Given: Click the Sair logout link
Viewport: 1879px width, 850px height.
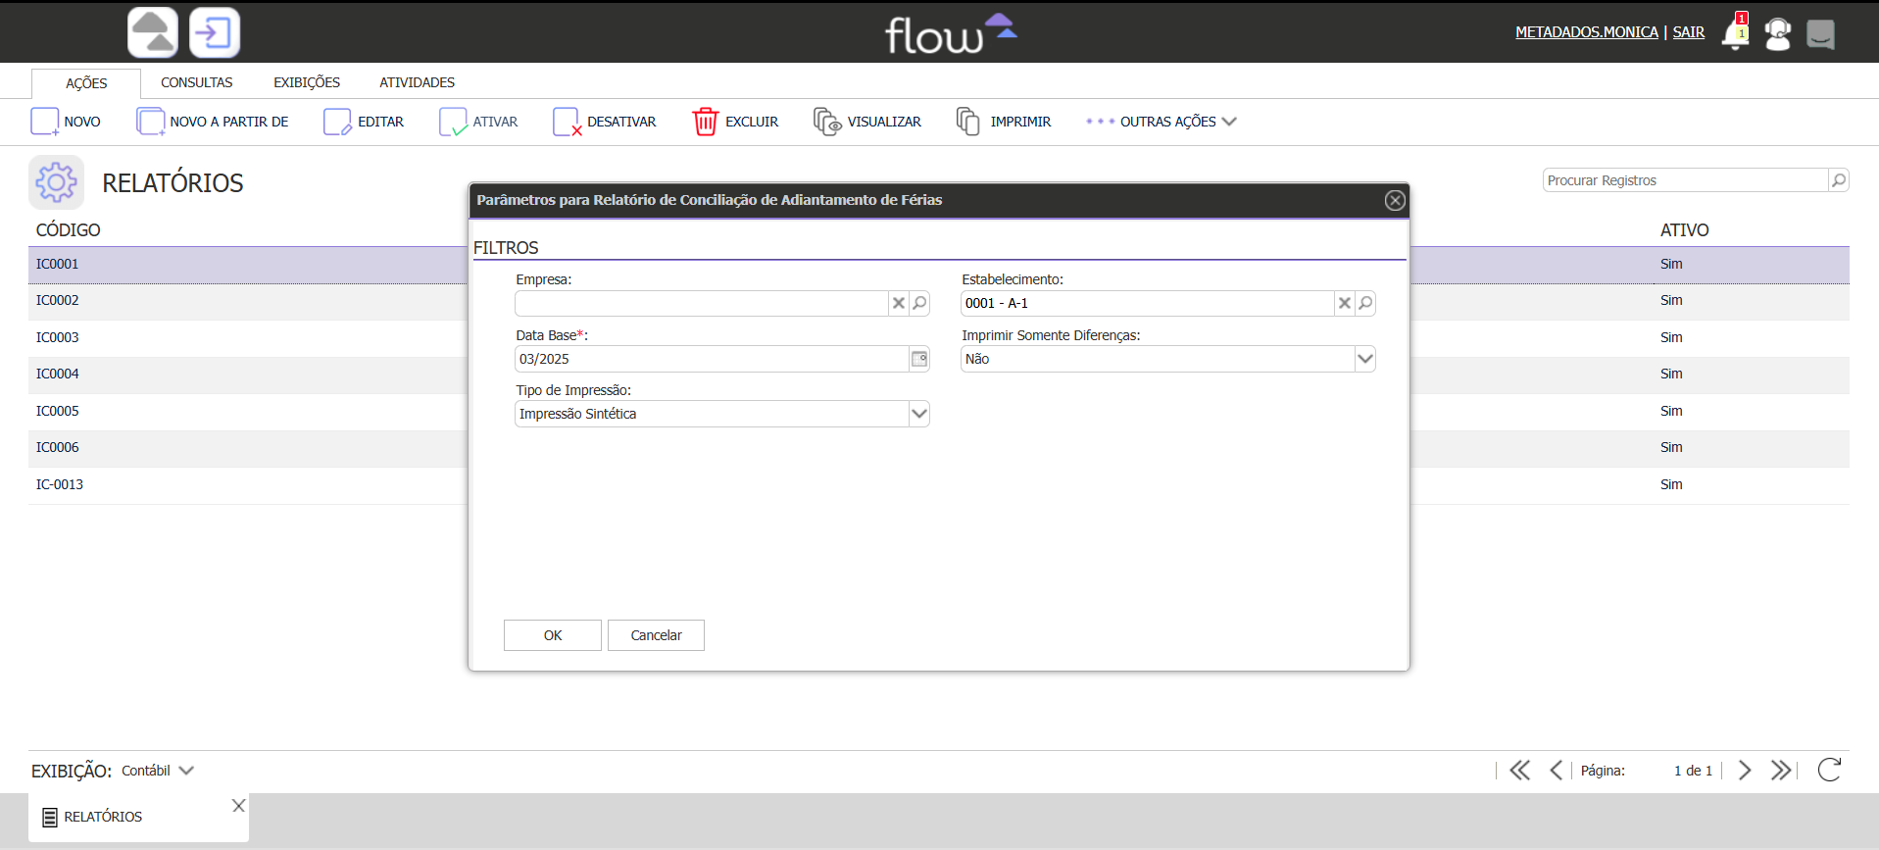Looking at the screenshot, I should (x=1688, y=32).
